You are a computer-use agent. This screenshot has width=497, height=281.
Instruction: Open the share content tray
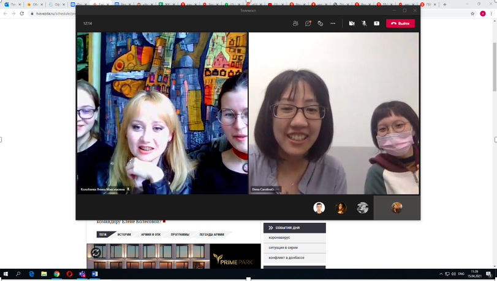(x=376, y=23)
